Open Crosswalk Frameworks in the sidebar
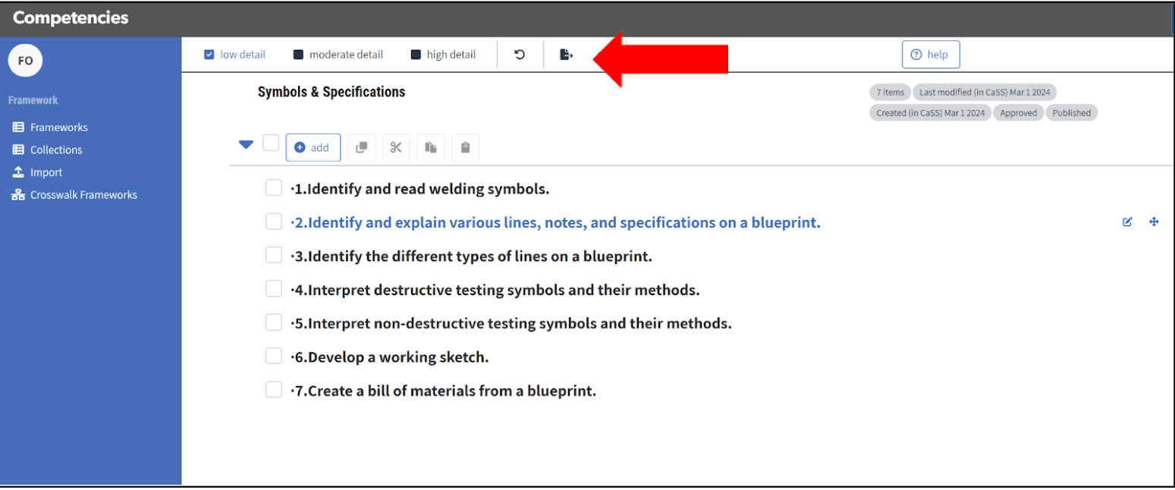 (x=83, y=195)
